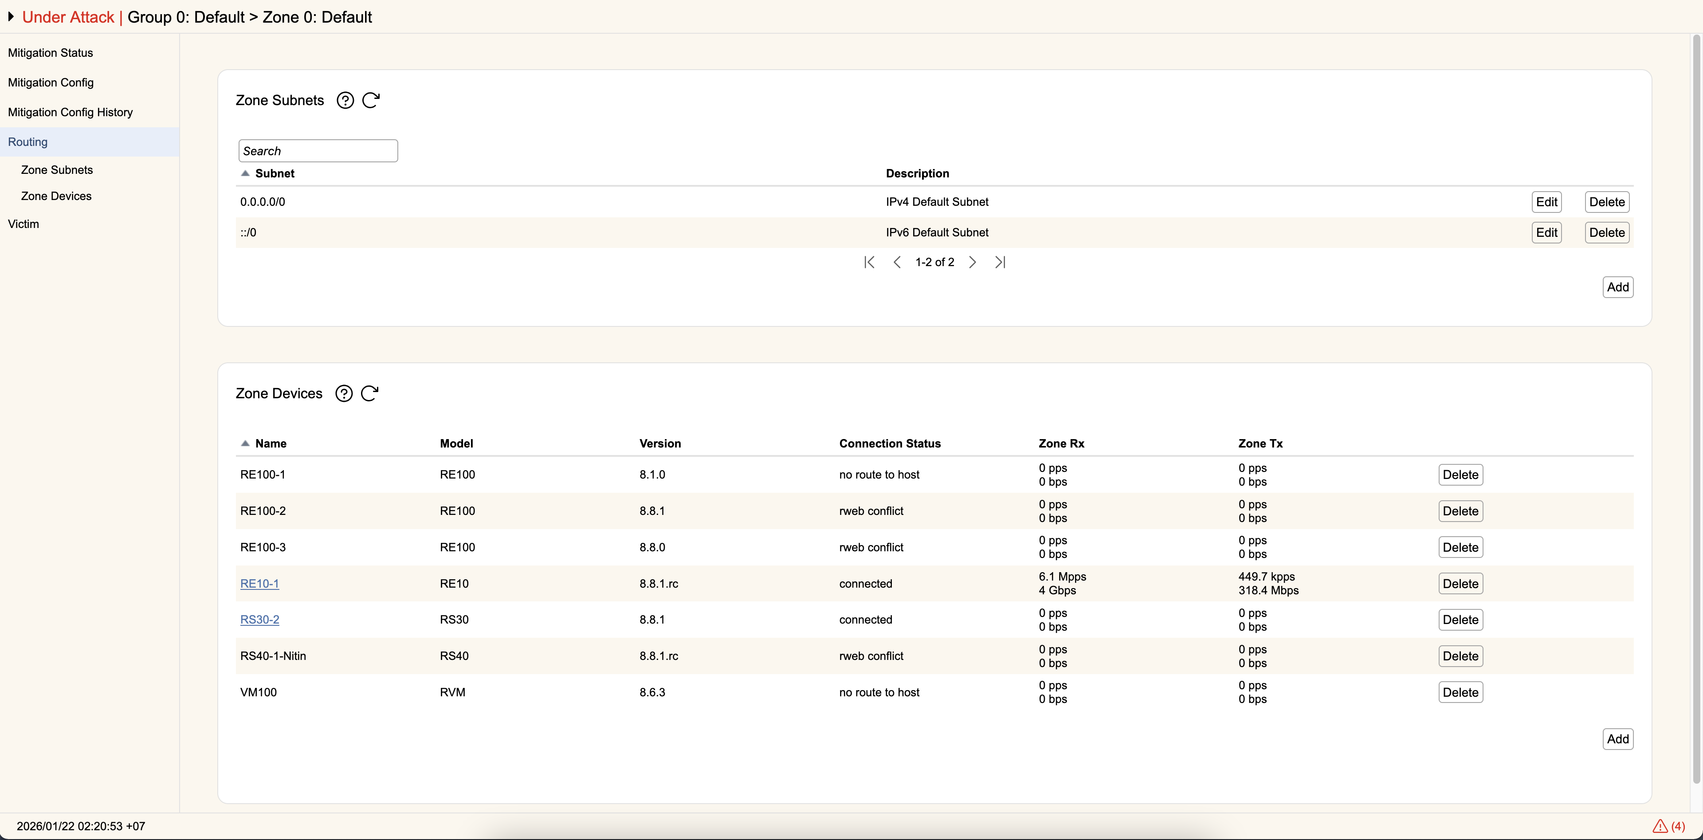Sort devices by Connection Status column
The width and height of the screenshot is (1703, 840).
(890, 444)
